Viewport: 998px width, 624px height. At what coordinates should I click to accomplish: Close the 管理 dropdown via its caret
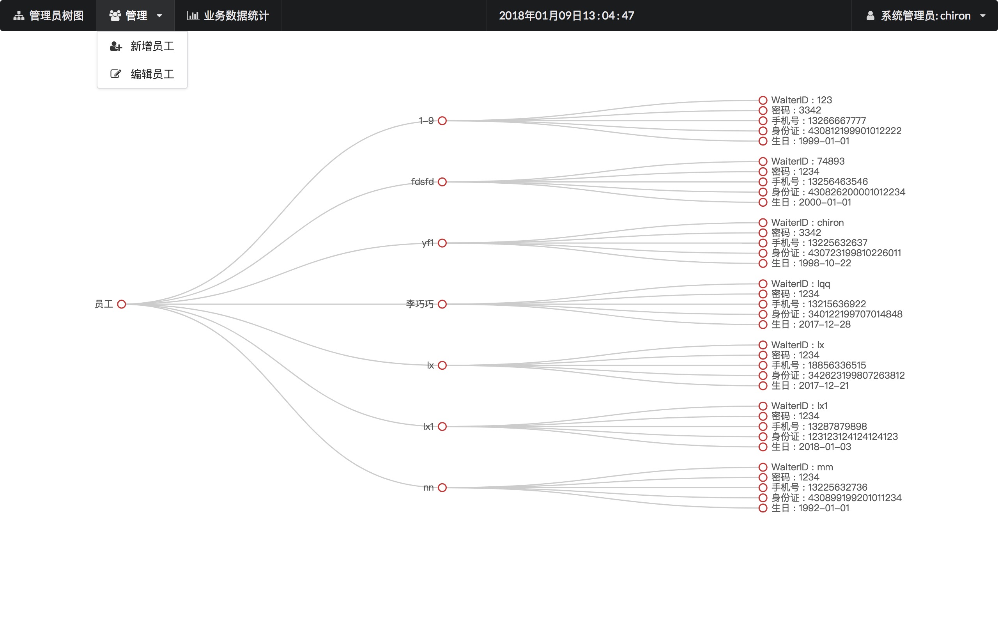coord(159,16)
